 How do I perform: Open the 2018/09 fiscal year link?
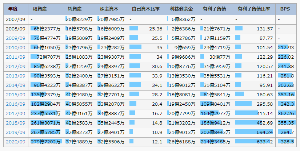click(x=16, y=123)
